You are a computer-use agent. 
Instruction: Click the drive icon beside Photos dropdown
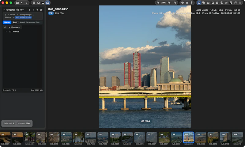click(5, 27)
